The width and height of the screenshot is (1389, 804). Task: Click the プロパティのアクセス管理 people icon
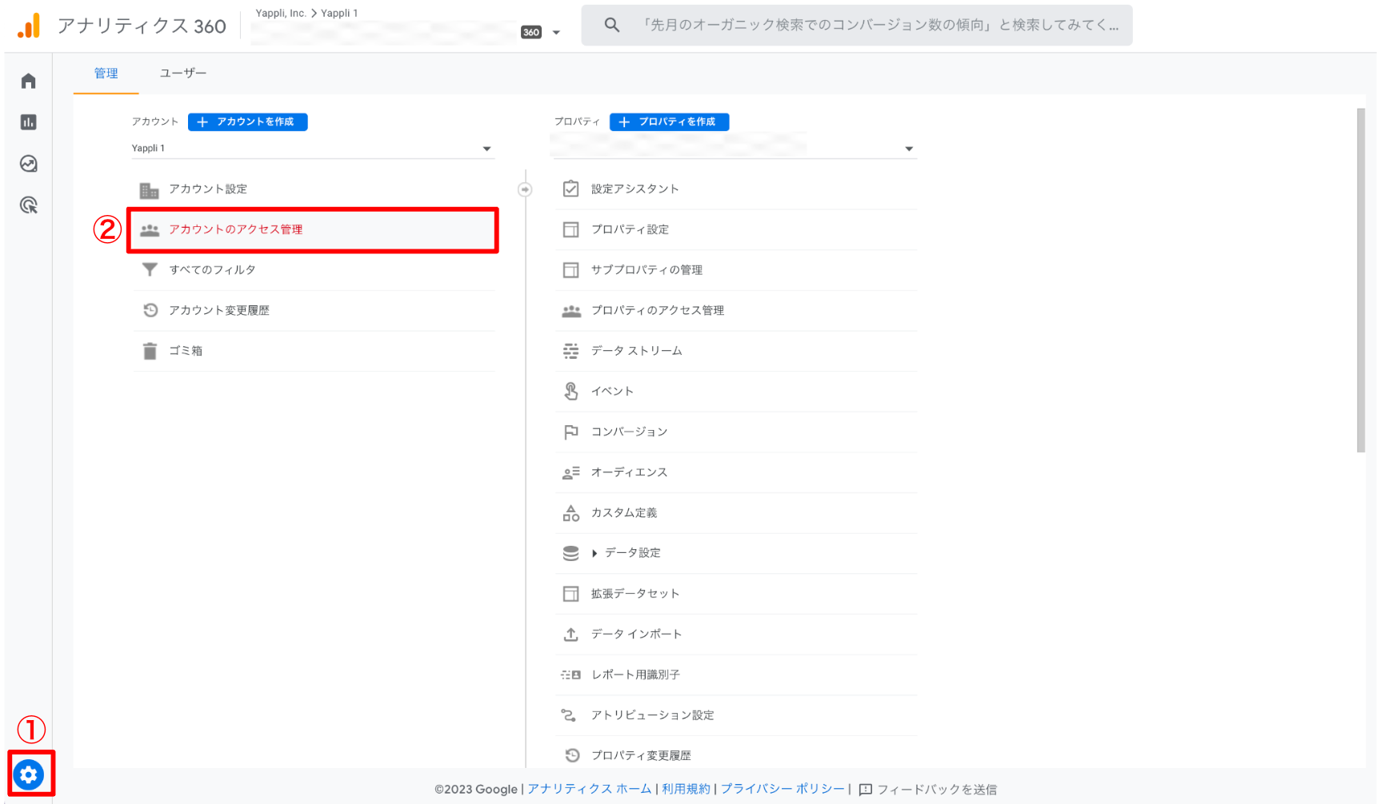[x=571, y=311]
